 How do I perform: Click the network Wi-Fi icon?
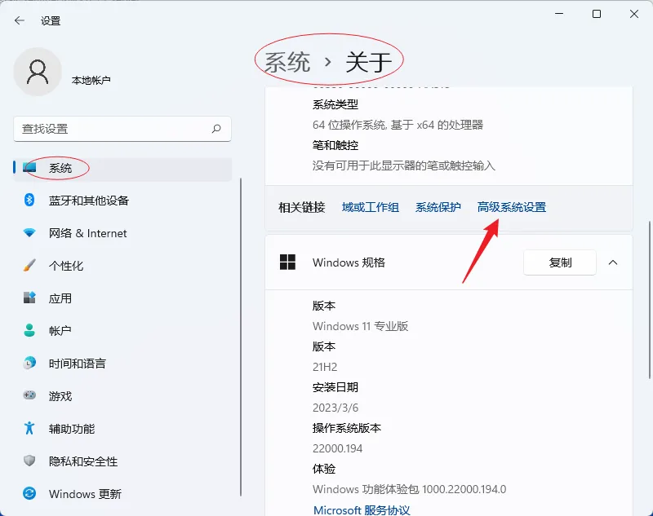point(29,233)
